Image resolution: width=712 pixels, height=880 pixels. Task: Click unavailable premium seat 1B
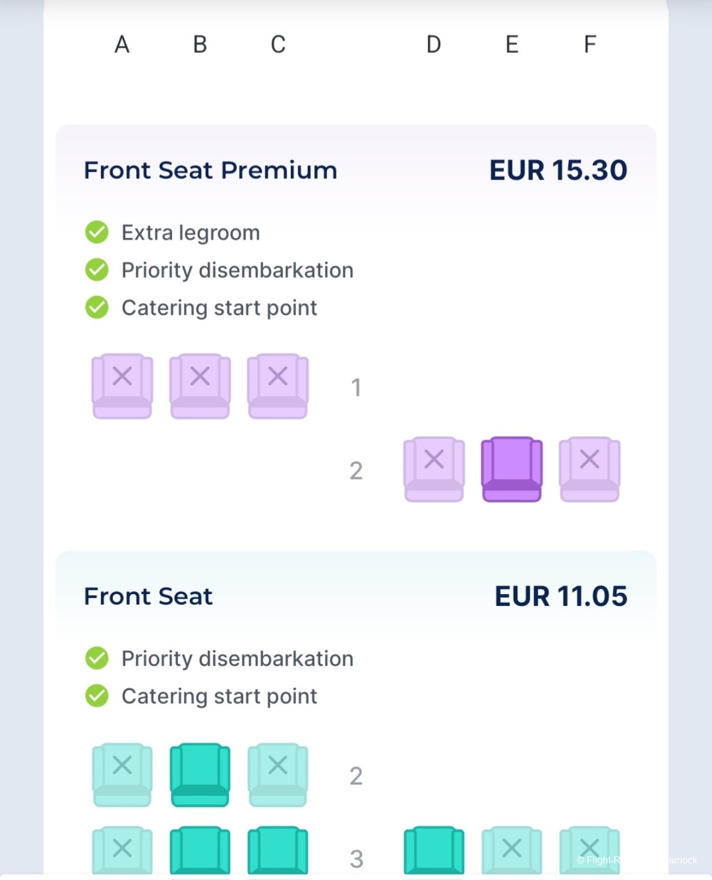(200, 386)
